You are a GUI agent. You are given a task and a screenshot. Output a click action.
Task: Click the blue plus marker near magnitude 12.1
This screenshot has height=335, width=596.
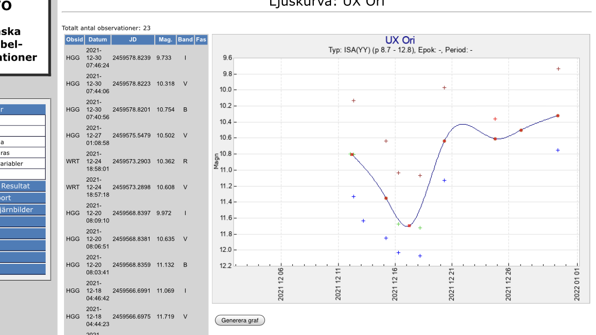420,256
